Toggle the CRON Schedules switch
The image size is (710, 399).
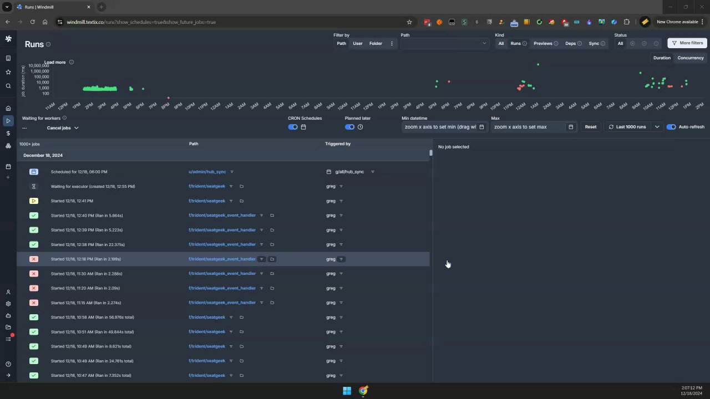coord(293,127)
